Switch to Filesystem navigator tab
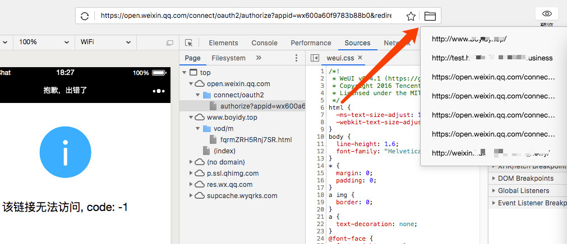Image resolution: width=567 pixels, height=244 pixels. pos(228,58)
